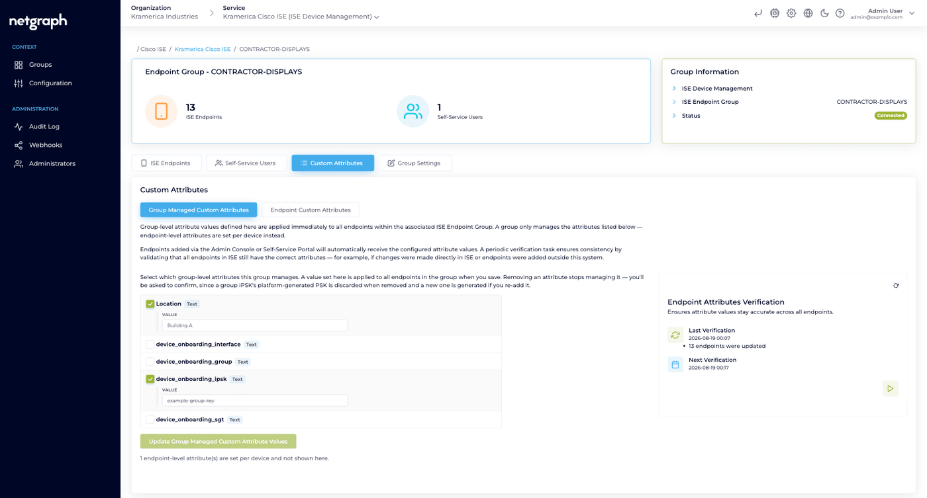This screenshot has width=927, height=498.
Task: Open settings gear icon in header
Action: 791,13
